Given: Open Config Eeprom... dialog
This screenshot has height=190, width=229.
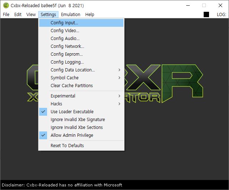Looking at the screenshot, I should coord(81,54).
